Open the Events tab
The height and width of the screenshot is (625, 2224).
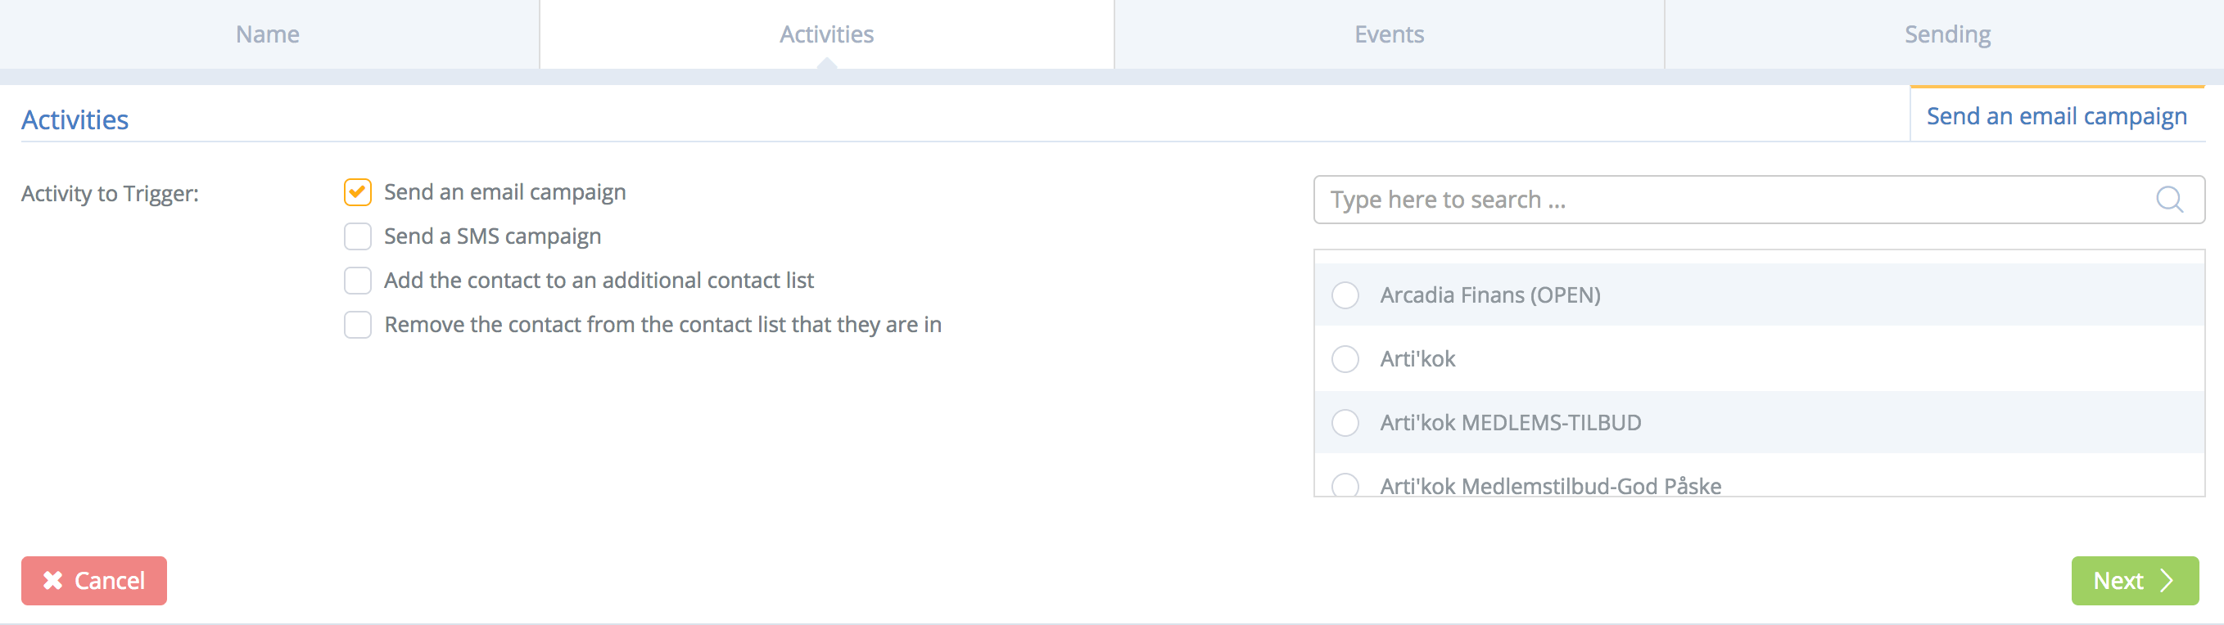pyautogui.click(x=1389, y=34)
